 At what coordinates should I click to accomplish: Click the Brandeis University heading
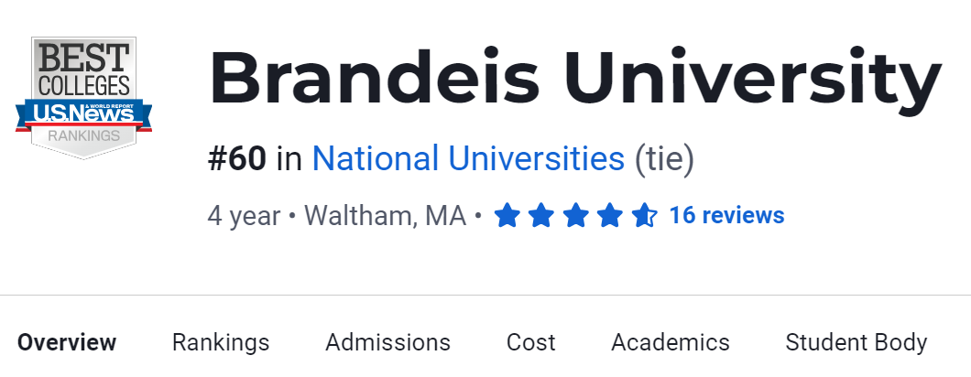click(574, 79)
